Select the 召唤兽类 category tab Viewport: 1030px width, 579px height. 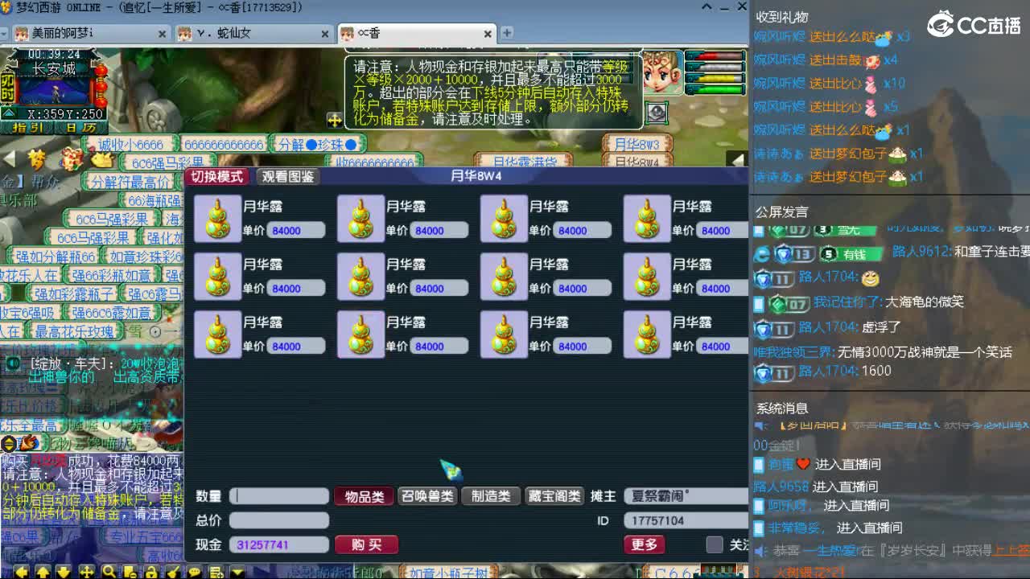coord(427,496)
